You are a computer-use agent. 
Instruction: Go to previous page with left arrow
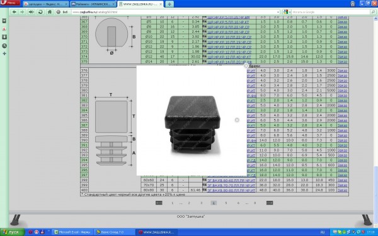click(x=159, y=203)
